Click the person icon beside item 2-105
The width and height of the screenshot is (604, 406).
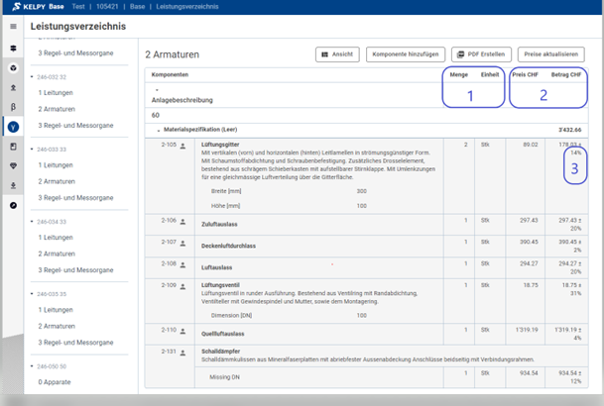point(184,145)
